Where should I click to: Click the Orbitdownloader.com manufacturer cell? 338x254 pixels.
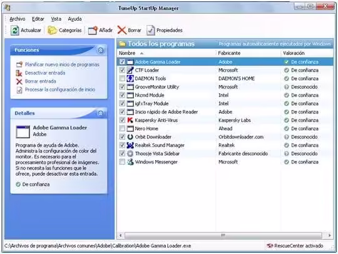click(x=241, y=137)
